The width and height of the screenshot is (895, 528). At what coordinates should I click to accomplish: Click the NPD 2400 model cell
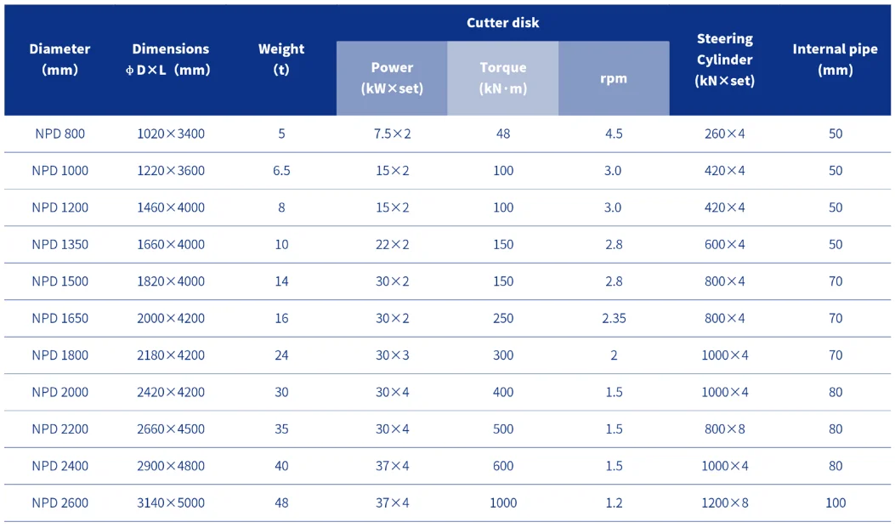coord(59,466)
